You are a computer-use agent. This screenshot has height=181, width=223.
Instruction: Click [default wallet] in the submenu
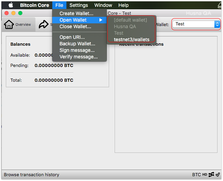click(131, 20)
